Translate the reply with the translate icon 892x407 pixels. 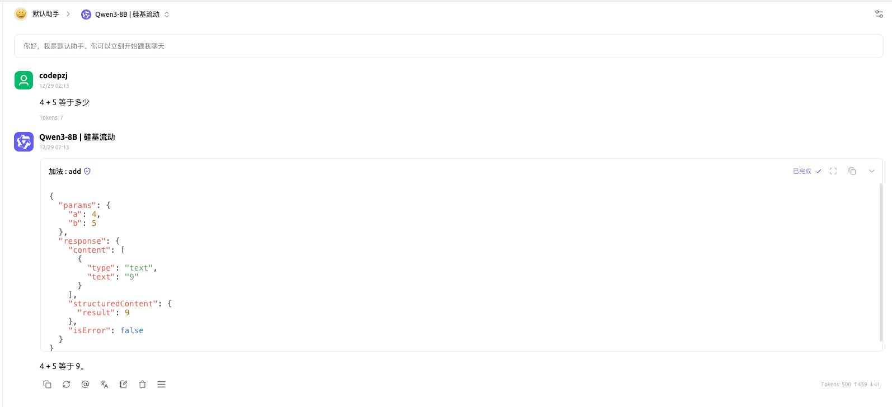(104, 384)
